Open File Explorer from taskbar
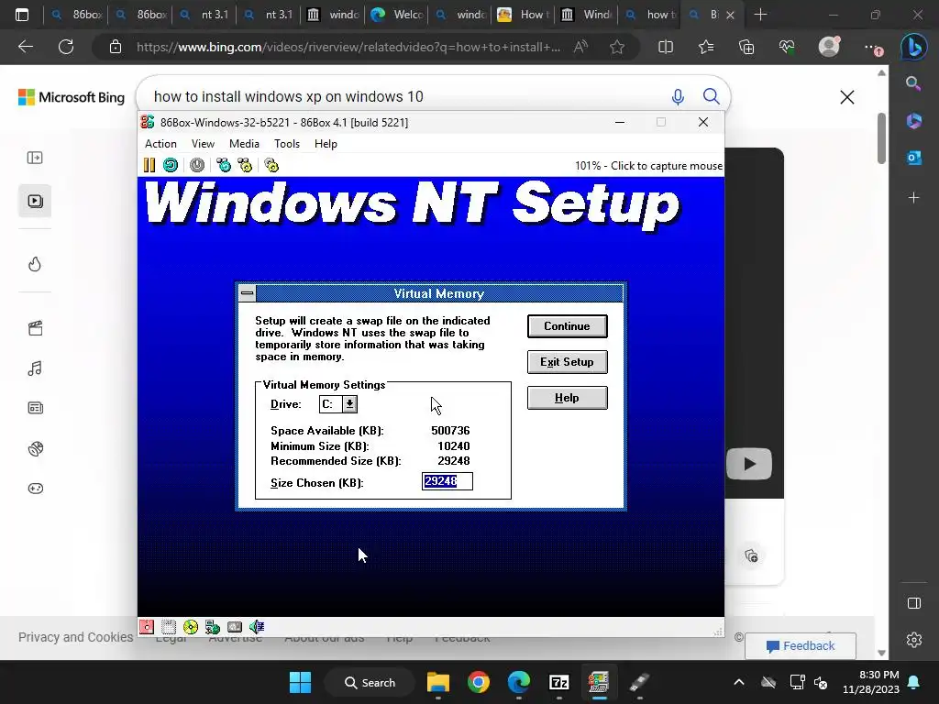 tap(437, 682)
